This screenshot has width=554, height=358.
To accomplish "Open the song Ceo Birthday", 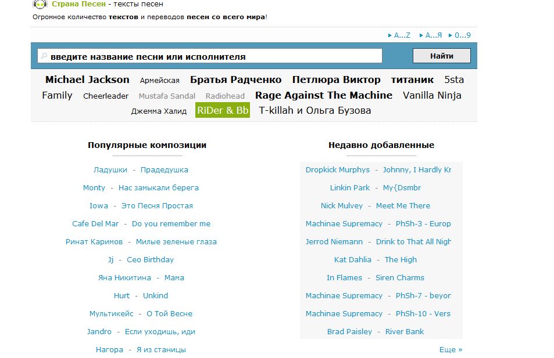I will tap(150, 259).
